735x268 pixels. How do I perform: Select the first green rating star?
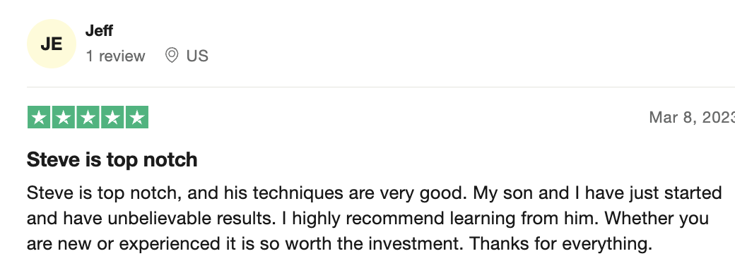pyautogui.click(x=39, y=117)
